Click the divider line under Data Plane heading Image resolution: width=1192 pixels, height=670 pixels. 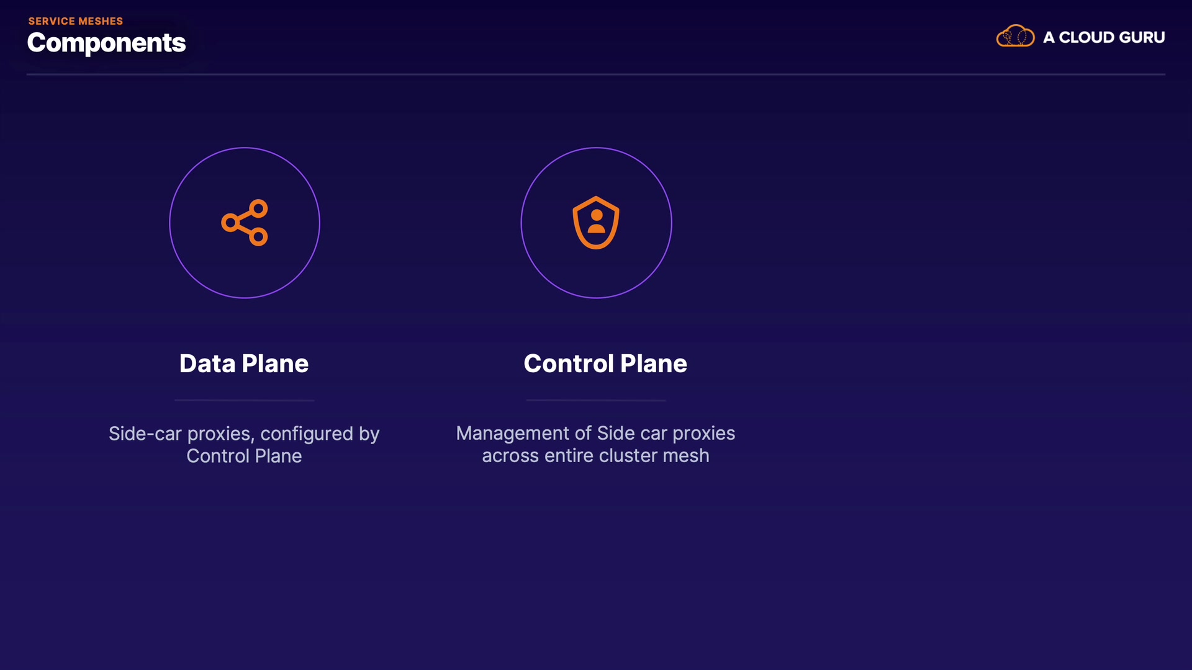pos(244,400)
